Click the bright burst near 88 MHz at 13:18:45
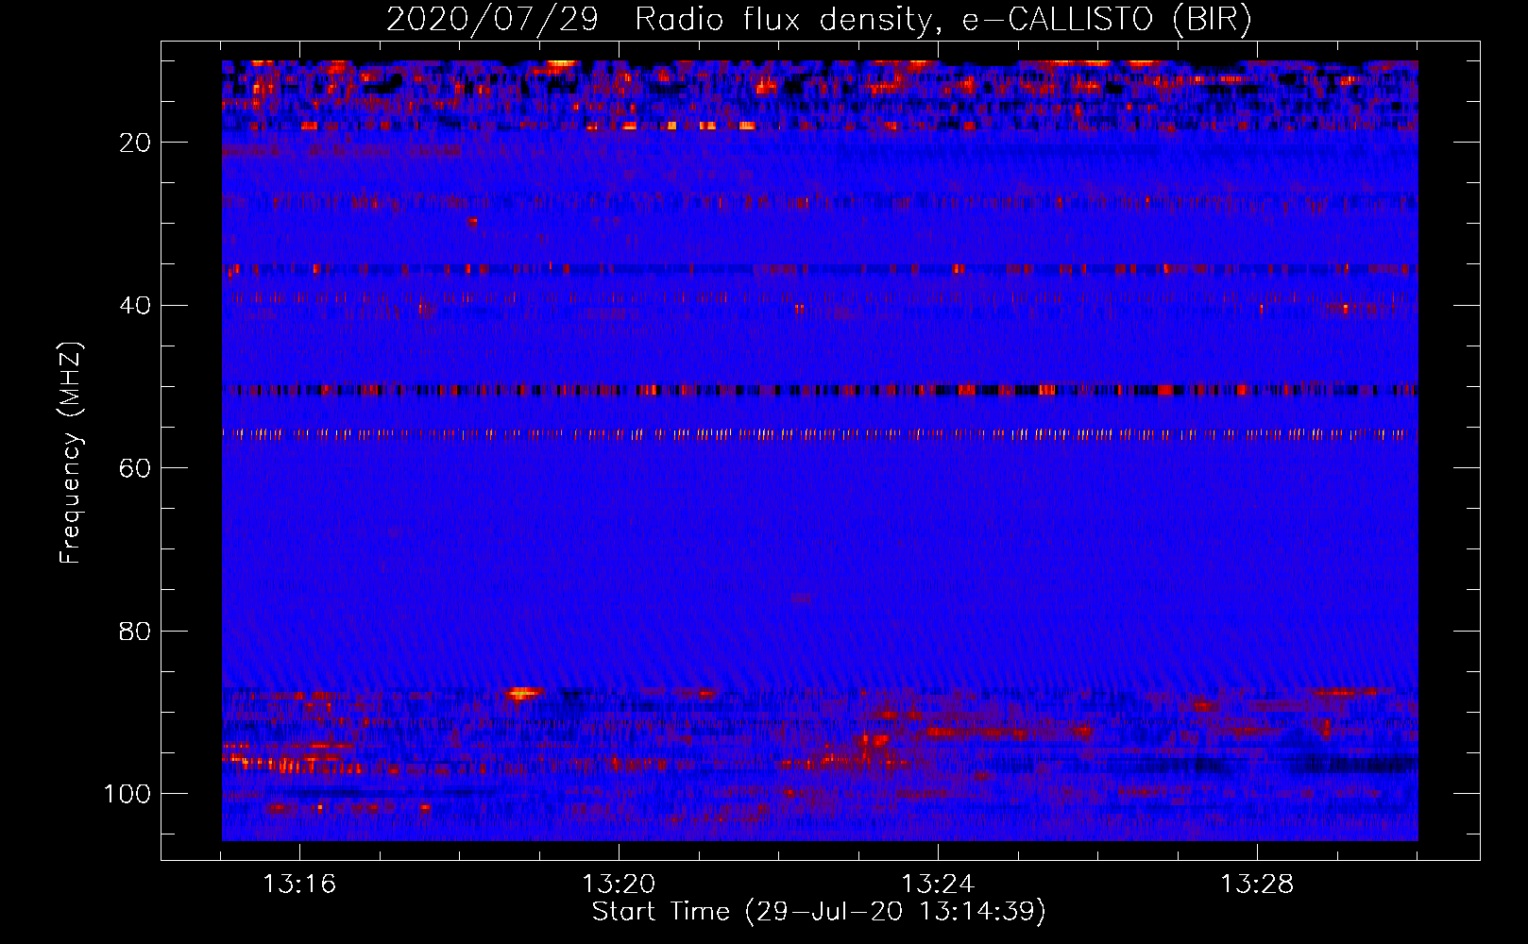This screenshot has width=1528, height=944. coord(523,694)
